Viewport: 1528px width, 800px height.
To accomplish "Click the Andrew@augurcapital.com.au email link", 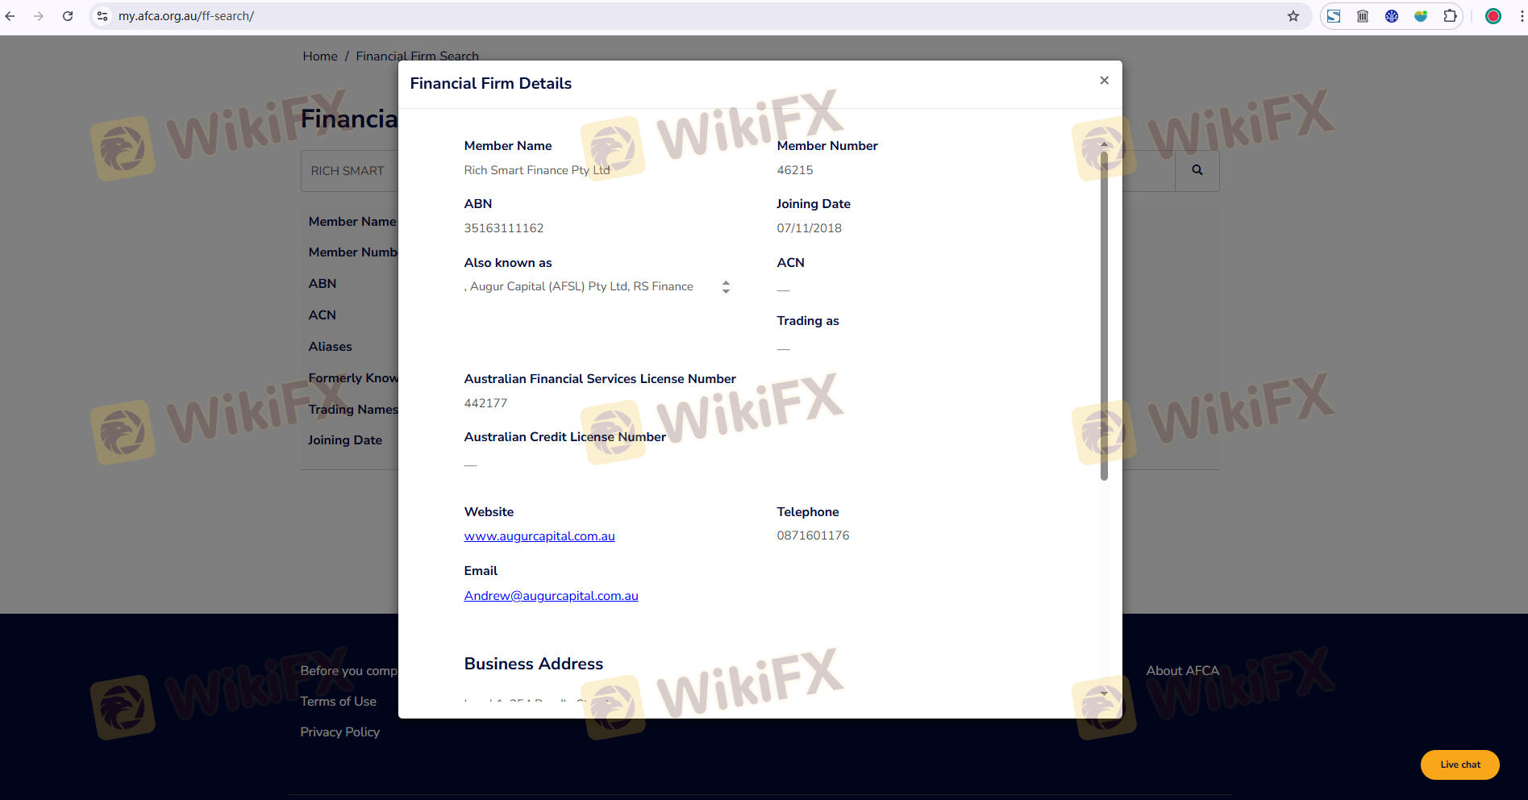I will pyautogui.click(x=552, y=596).
